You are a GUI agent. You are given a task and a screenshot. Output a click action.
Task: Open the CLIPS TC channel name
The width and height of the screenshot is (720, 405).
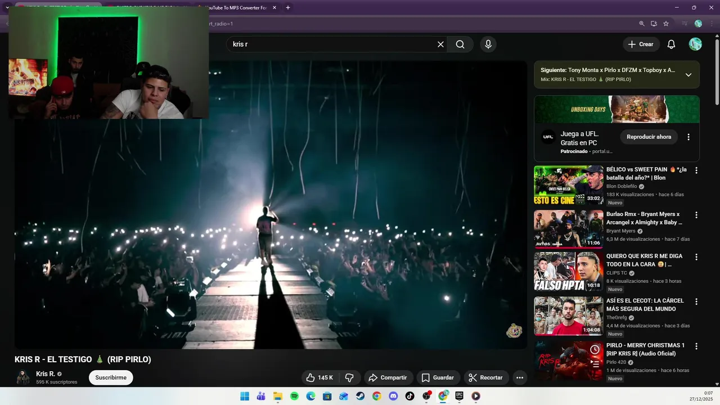click(616, 273)
